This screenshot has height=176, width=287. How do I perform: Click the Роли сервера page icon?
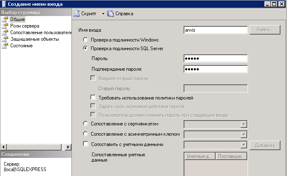click(5, 26)
